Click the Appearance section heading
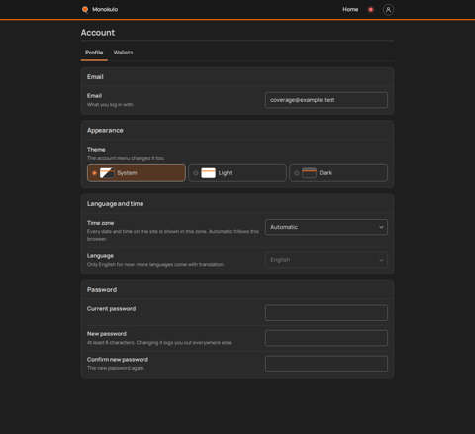This screenshot has height=434, width=475. tap(105, 130)
